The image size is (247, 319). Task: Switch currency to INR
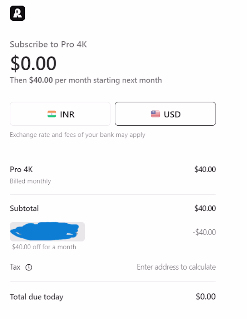tap(60, 114)
